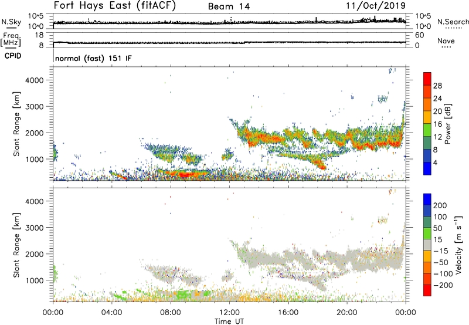Click the "N.Search" legend label

pos(453,22)
